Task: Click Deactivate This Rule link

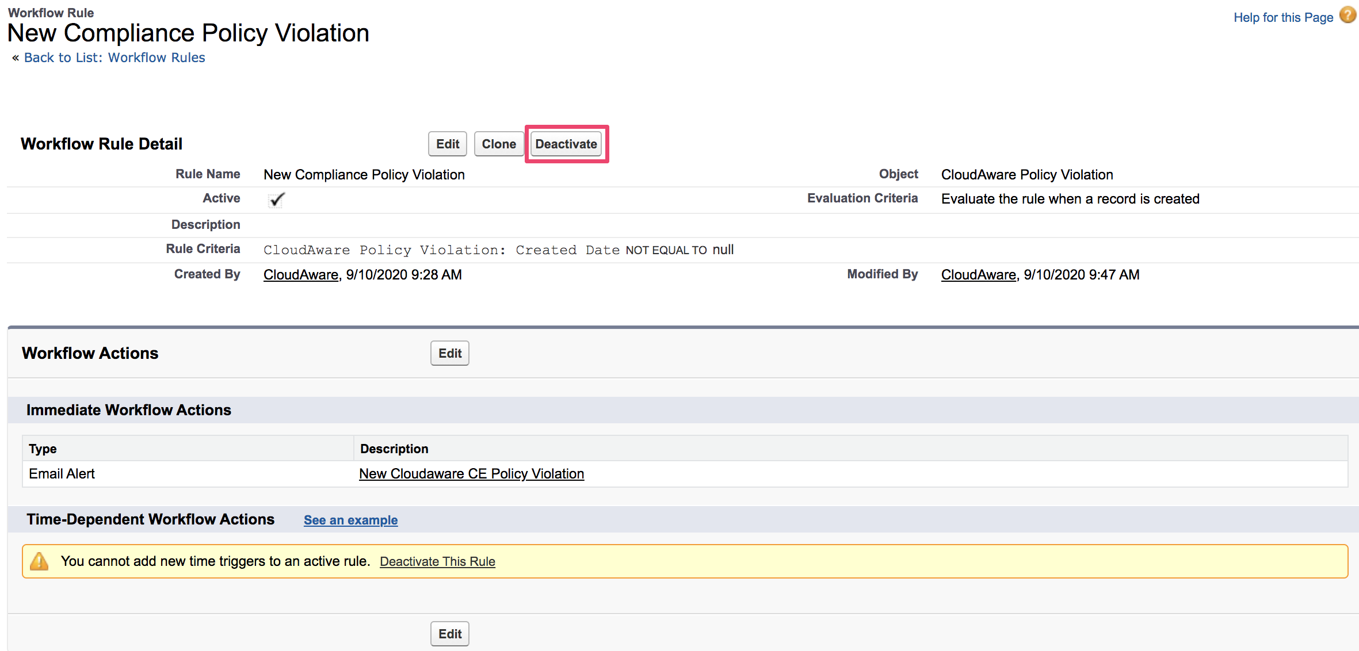Action: click(x=437, y=561)
